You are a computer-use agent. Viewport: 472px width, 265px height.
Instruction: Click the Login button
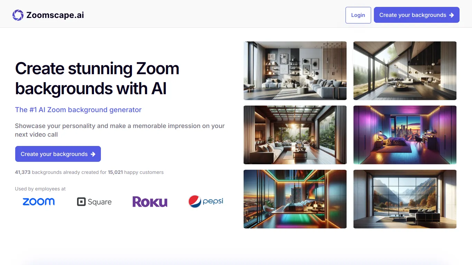tap(358, 15)
